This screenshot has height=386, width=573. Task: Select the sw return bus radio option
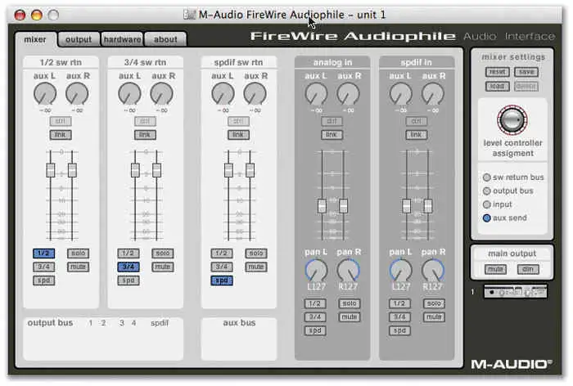point(486,177)
